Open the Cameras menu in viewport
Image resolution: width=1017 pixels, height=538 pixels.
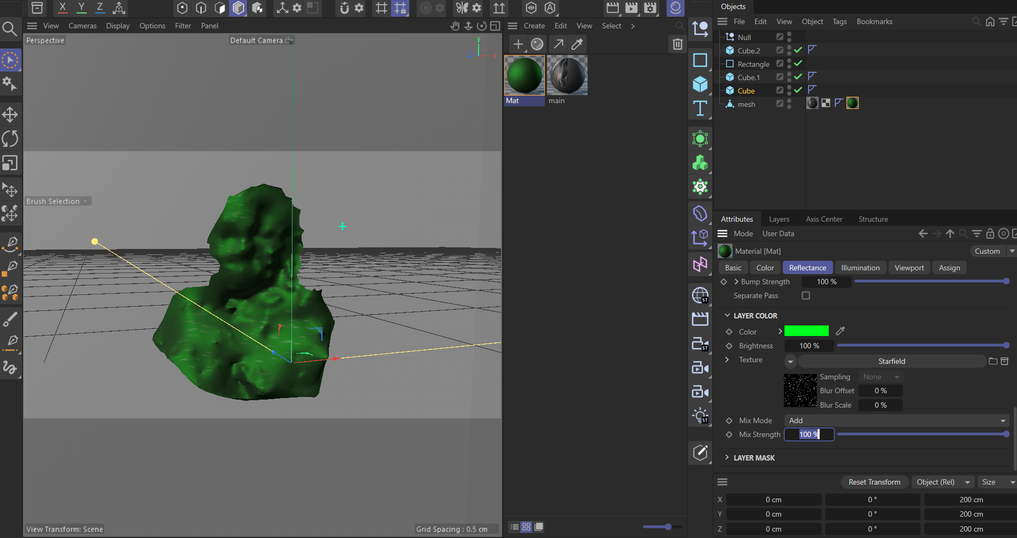(82, 26)
